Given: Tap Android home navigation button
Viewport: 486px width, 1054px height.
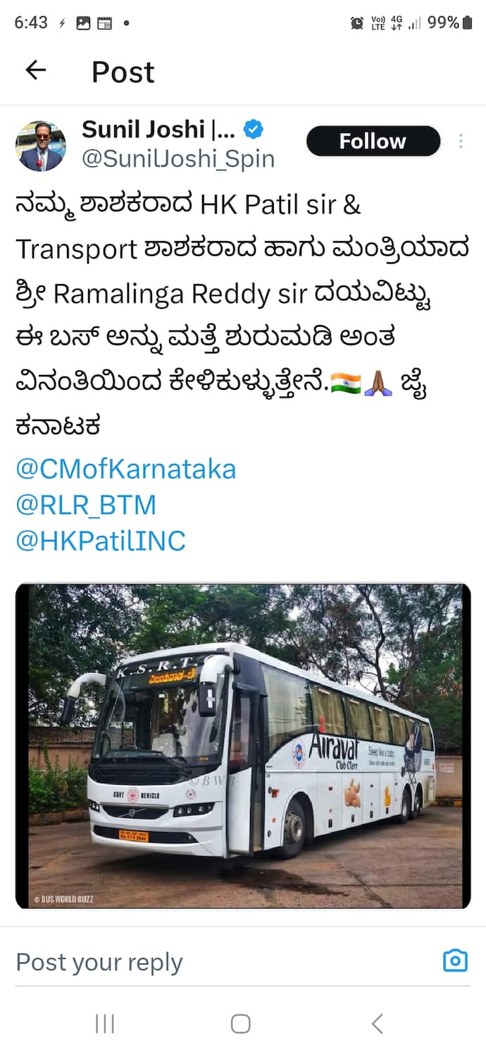Looking at the screenshot, I should [x=241, y=1024].
